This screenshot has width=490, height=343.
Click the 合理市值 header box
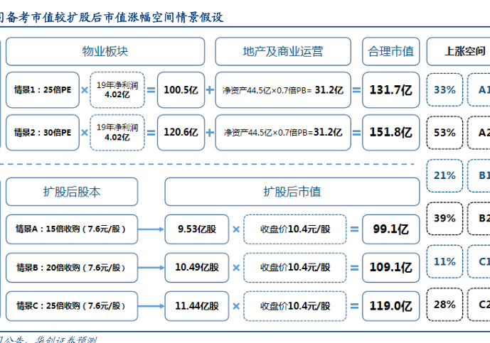[x=390, y=52]
